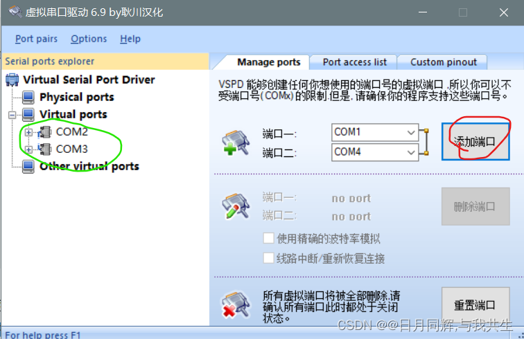Switch to the Port access list tab
The height and width of the screenshot is (339, 524).
click(x=355, y=62)
